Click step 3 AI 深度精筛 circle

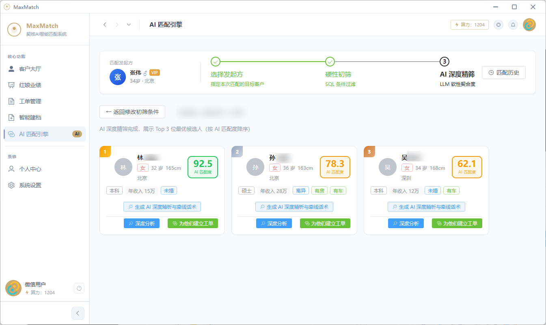[x=445, y=62]
